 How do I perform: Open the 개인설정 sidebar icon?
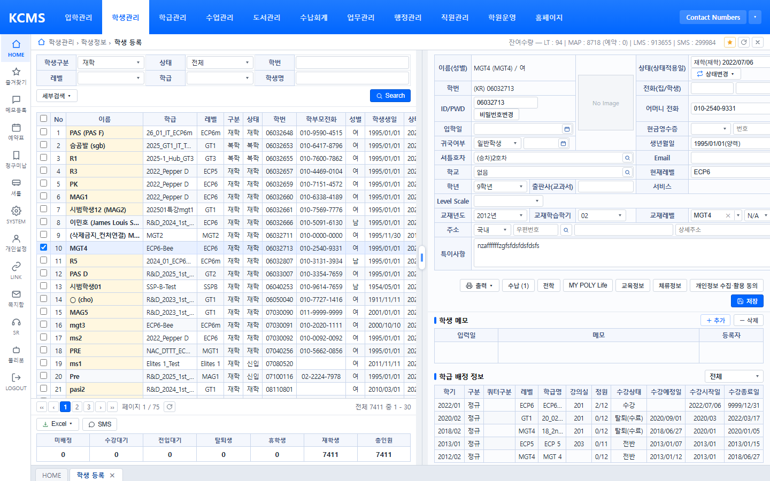[x=16, y=243]
